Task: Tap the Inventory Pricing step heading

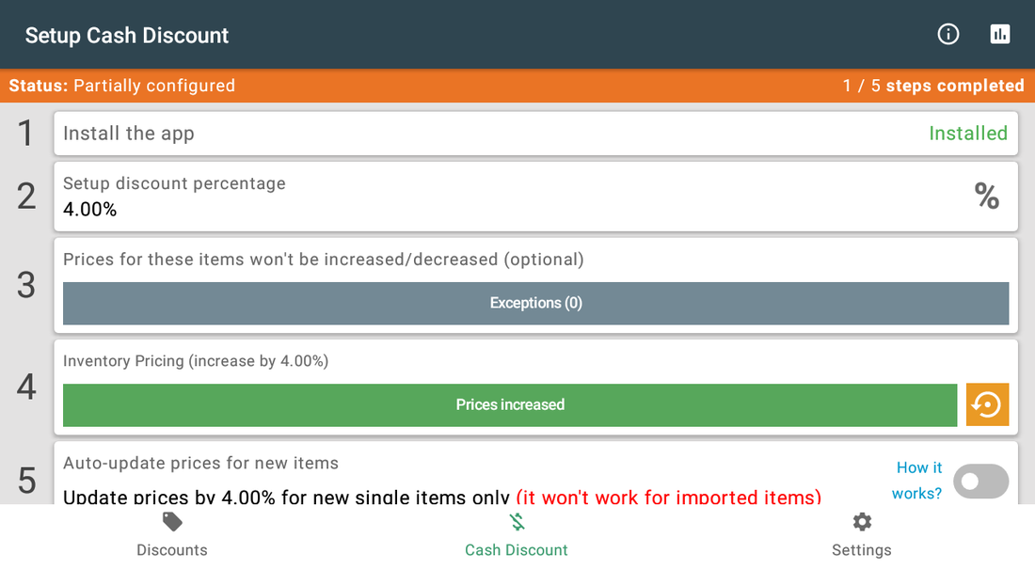Action: pyautogui.click(x=196, y=361)
